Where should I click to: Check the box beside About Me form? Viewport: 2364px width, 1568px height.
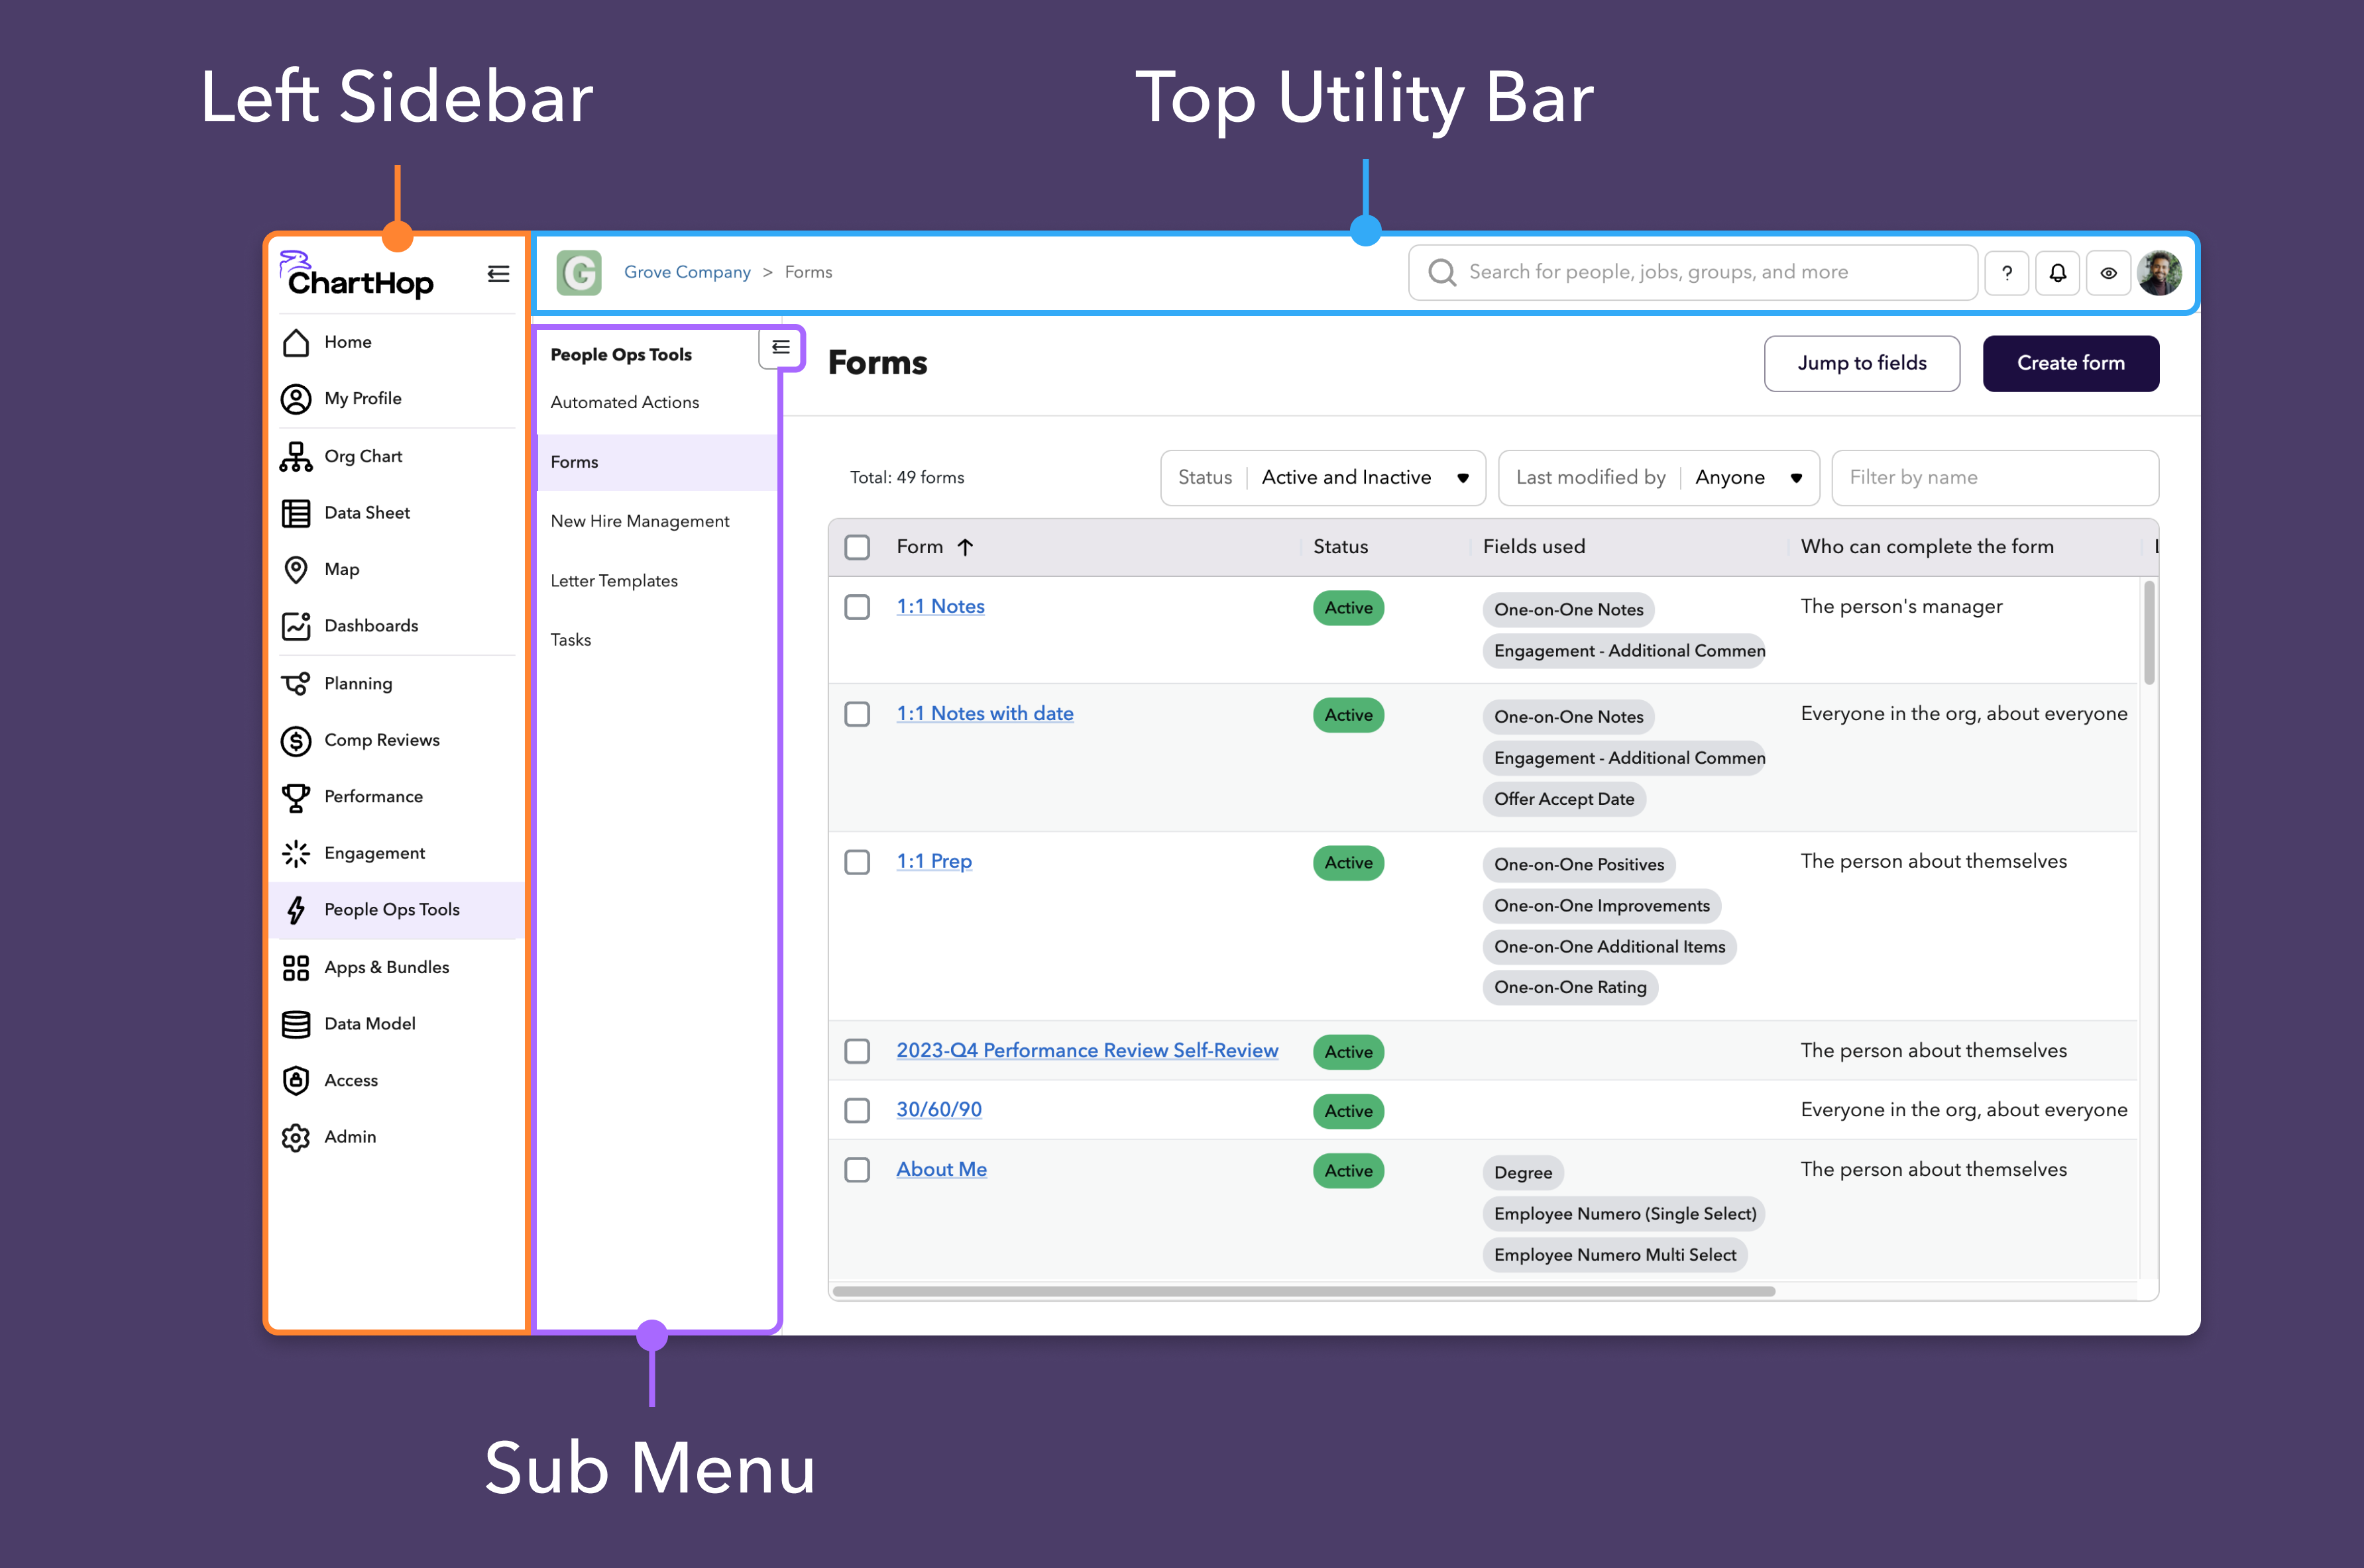pyautogui.click(x=858, y=1169)
